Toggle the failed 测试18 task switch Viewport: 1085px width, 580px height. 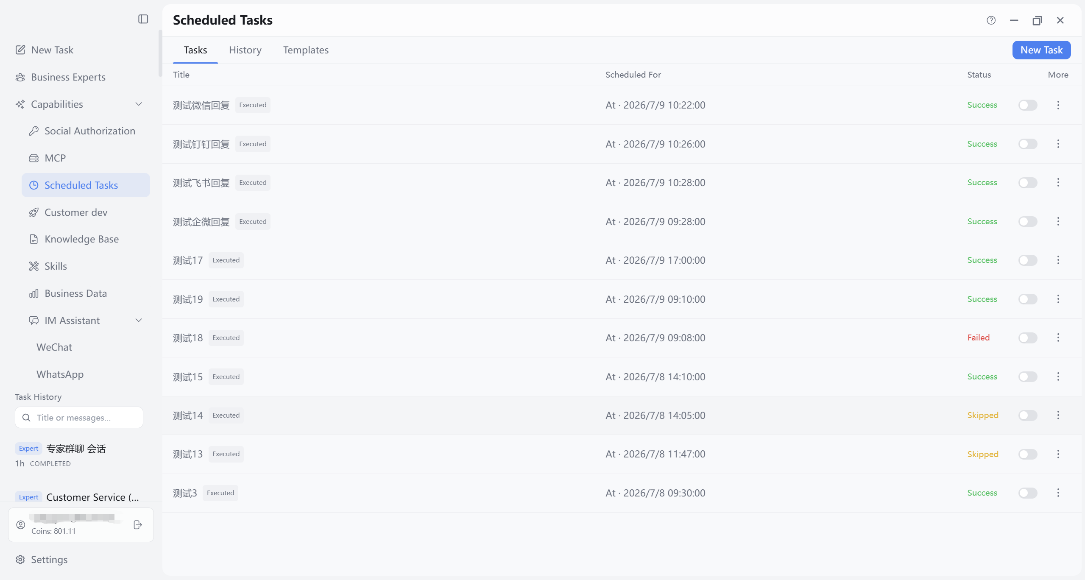(x=1028, y=338)
